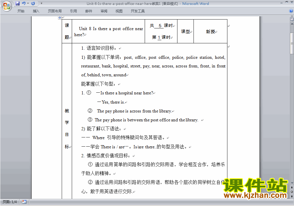The width and height of the screenshot is (294, 206).
Task: Click the 页面: 1/4 status indicator
Action: coord(10,202)
